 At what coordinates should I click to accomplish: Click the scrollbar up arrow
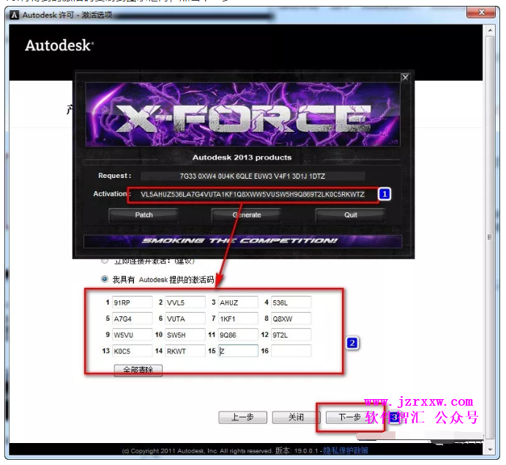click(490, 30)
